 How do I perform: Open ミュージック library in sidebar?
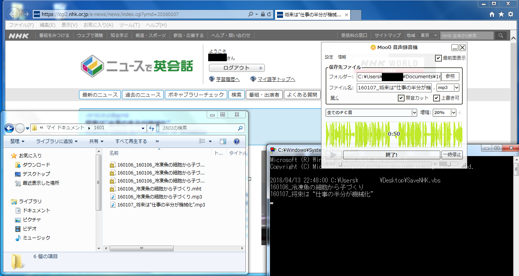coord(32,238)
